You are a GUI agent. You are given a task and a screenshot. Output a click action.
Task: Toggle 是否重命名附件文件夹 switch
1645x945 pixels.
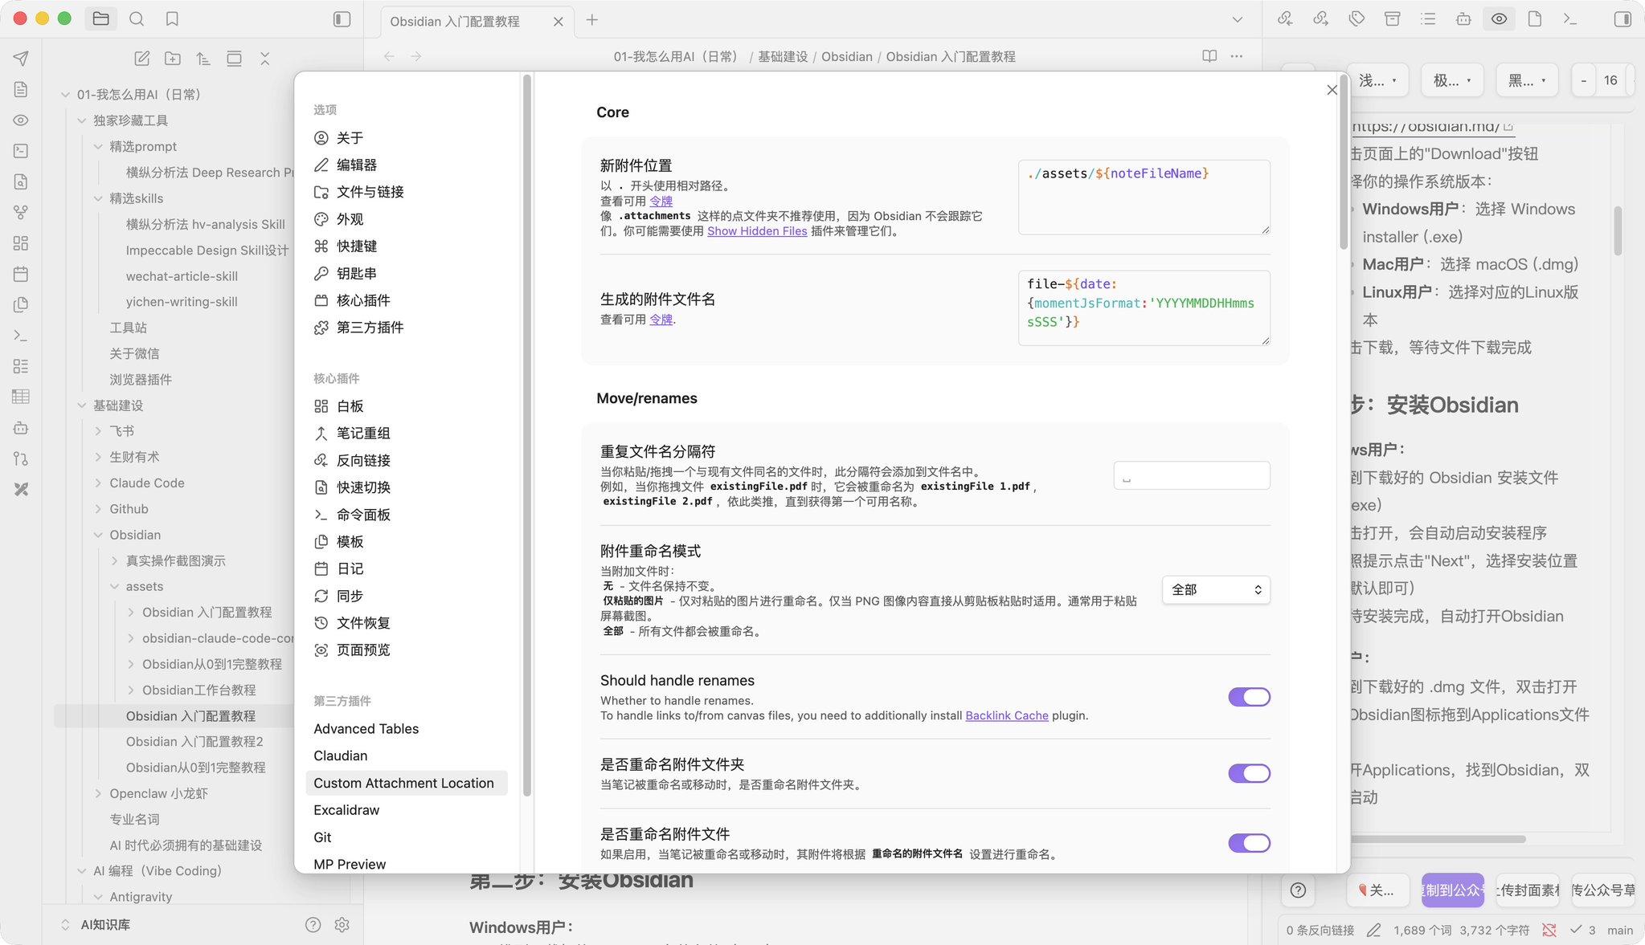click(x=1249, y=773)
